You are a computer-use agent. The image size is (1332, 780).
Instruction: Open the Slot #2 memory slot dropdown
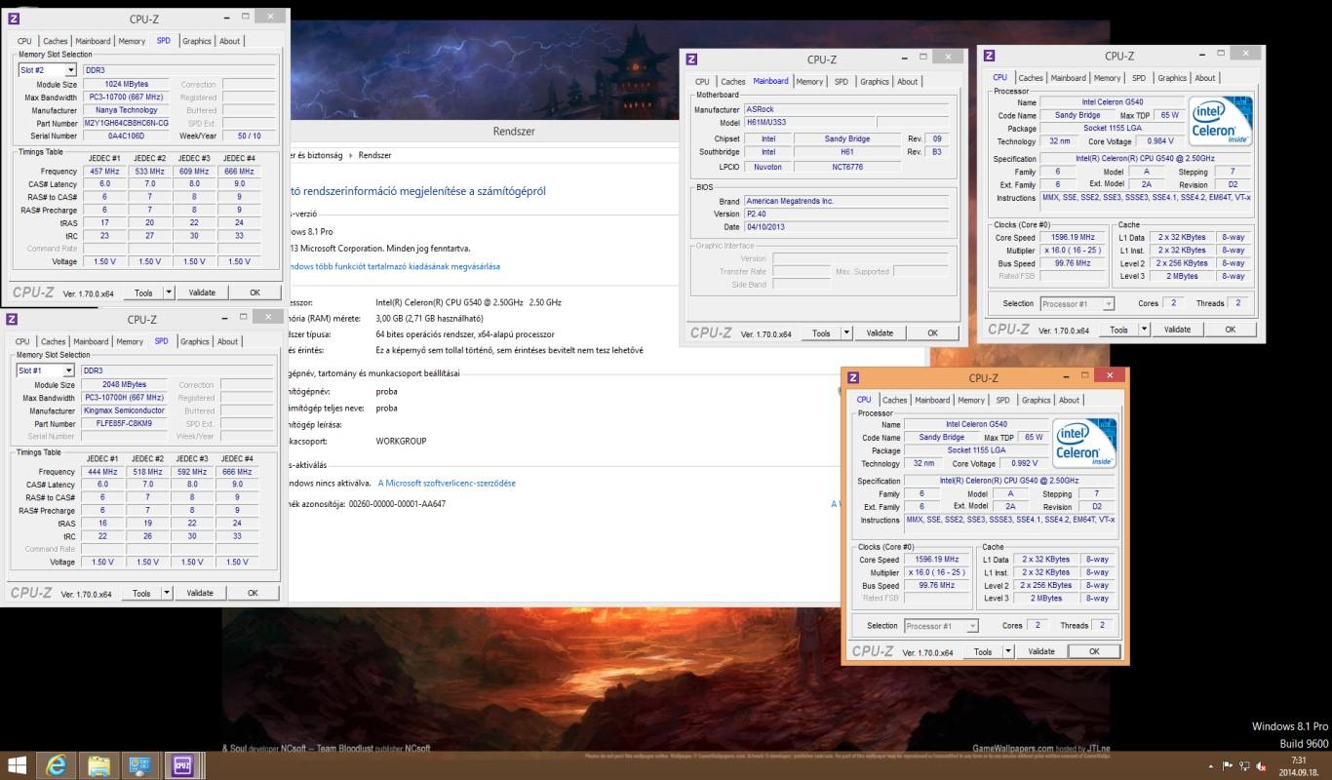coord(70,70)
